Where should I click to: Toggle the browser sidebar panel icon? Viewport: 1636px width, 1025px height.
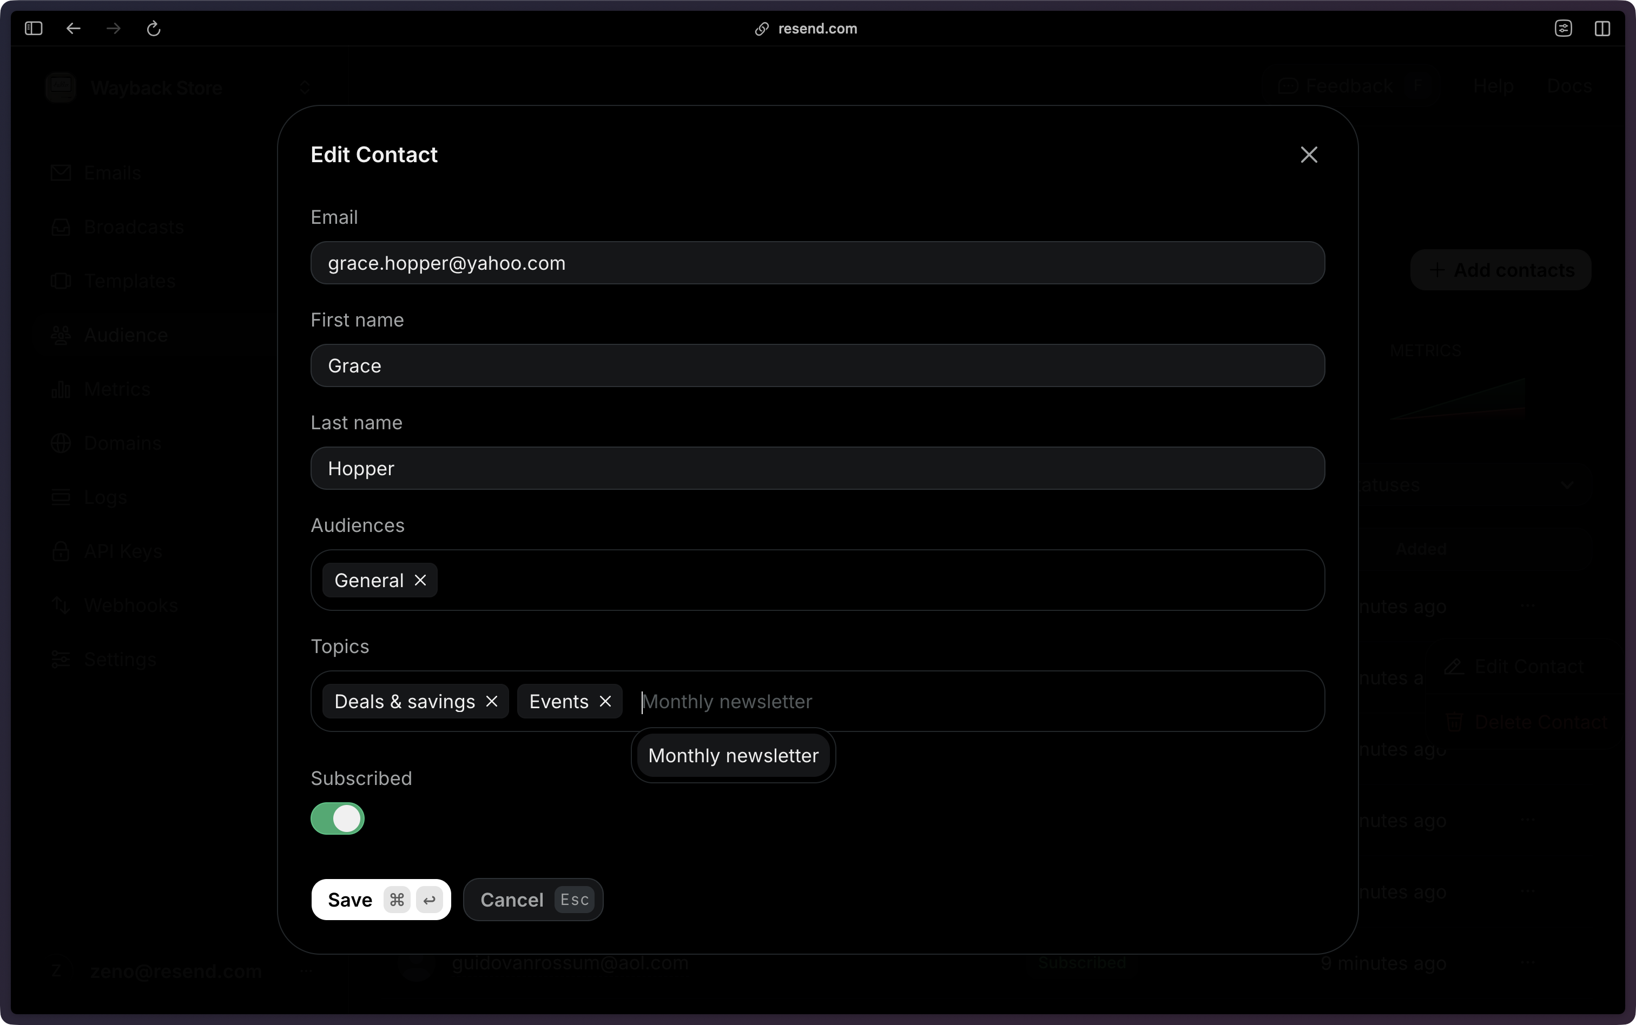point(33,29)
